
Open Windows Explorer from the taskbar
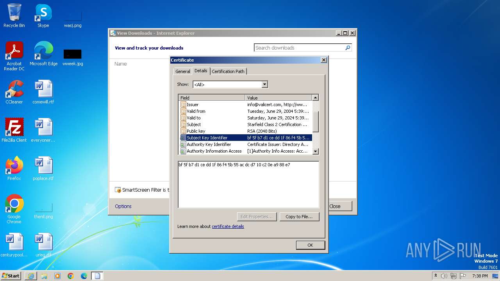coord(44,276)
